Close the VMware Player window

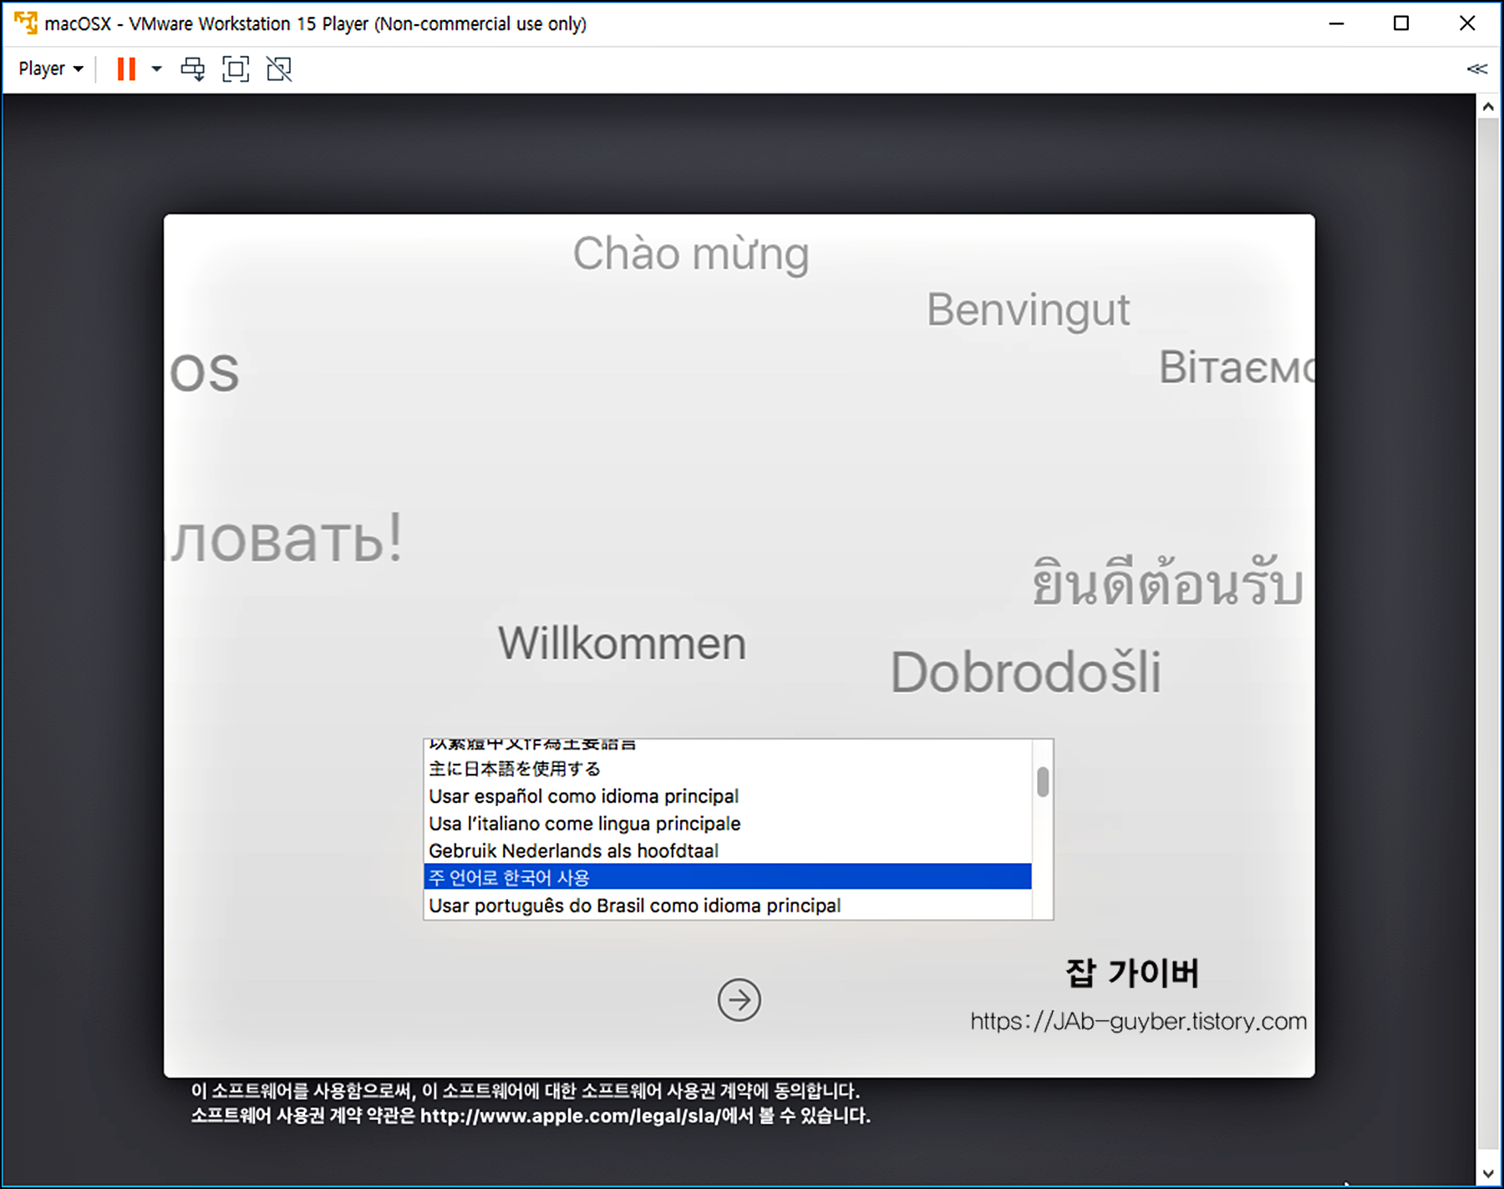click(x=1466, y=23)
